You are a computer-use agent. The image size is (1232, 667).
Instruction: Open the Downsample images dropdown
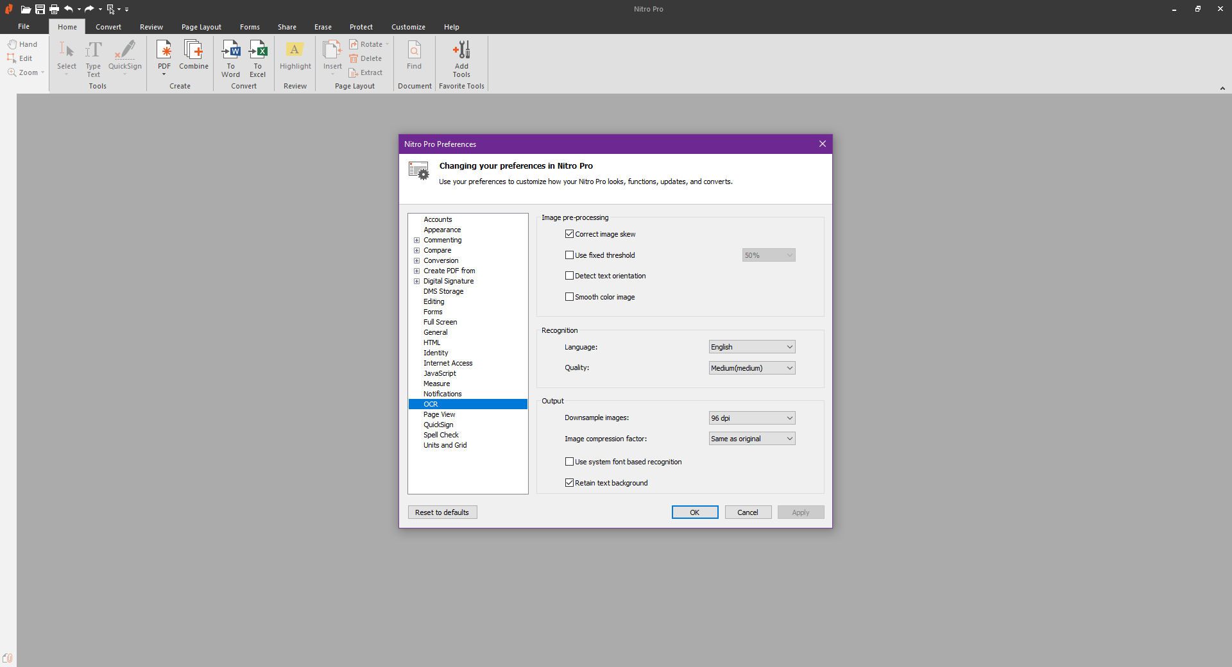click(x=752, y=418)
